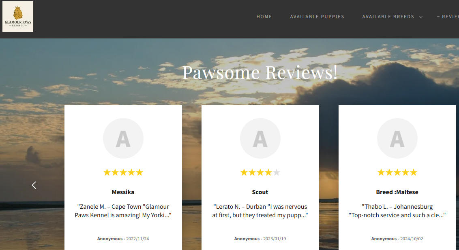The height and width of the screenshot is (250, 459).
Task: Read Zanele M. Cape Town review text
Action: [123, 211]
